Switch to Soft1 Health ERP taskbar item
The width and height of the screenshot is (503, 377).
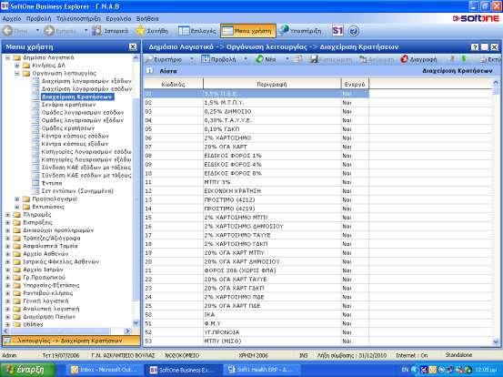261,370
